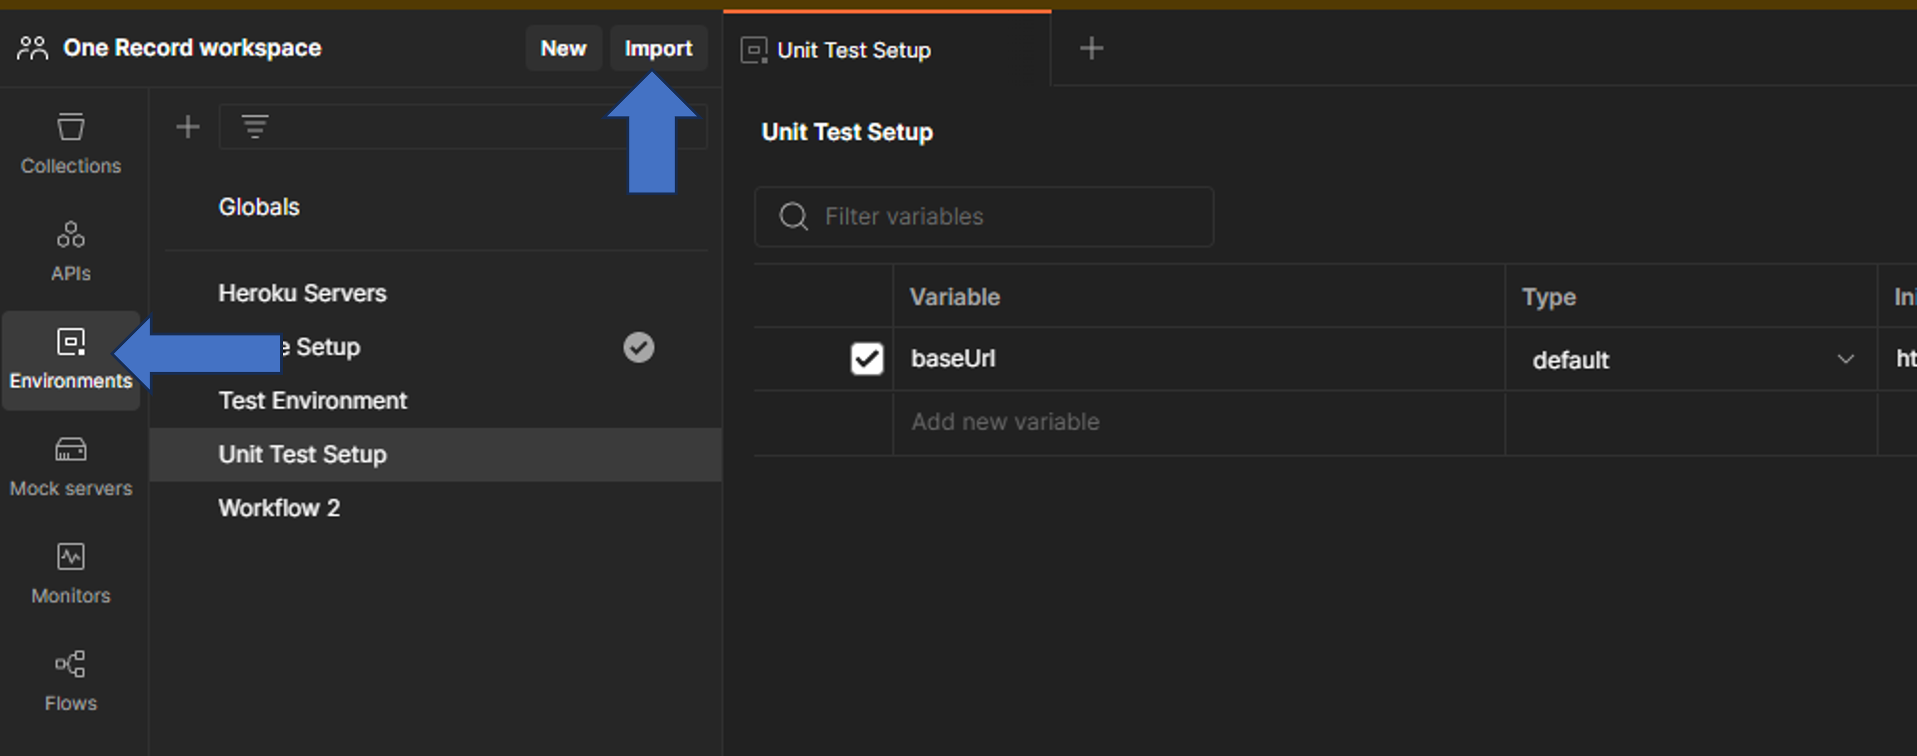Viewport: 1917px width, 756px height.
Task: Select the Workflow 2 environment
Action: point(436,508)
